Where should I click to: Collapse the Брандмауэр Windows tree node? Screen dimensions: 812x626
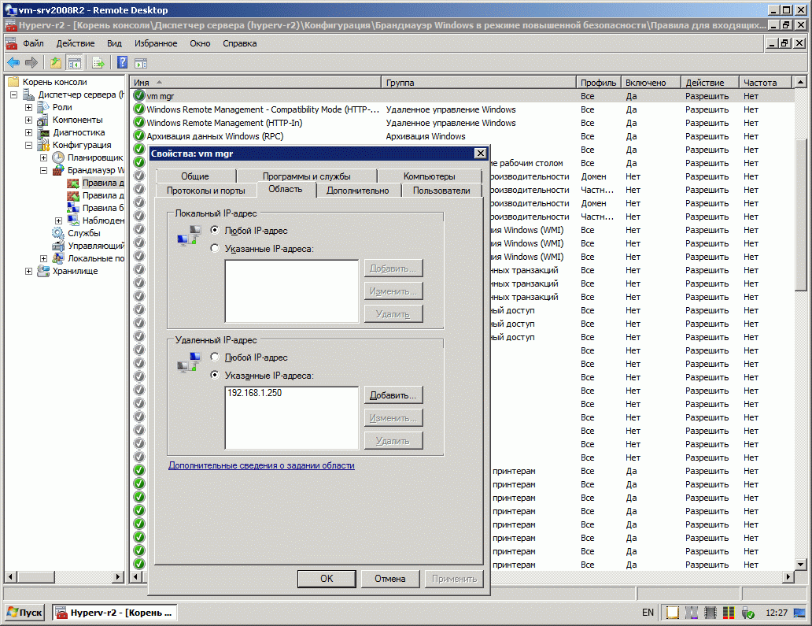(44, 171)
